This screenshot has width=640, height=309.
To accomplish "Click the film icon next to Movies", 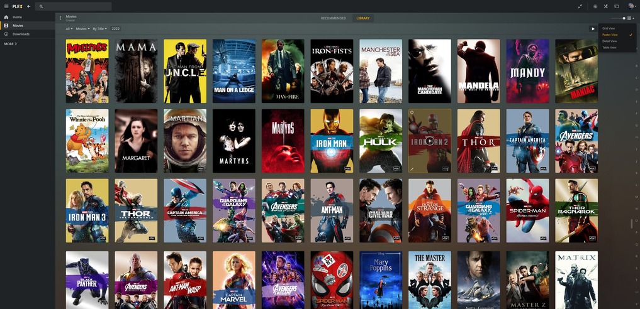I will (x=6, y=26).
